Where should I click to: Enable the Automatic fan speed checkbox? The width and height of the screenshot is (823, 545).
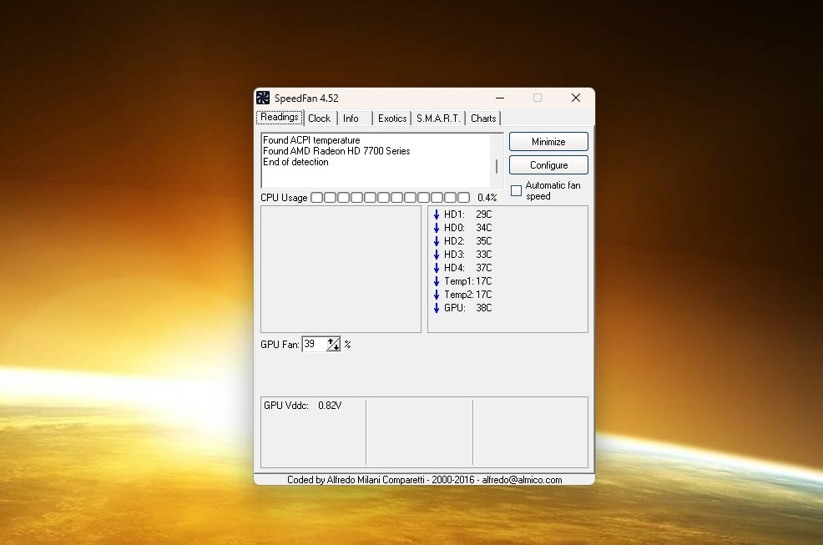point(517,190)
